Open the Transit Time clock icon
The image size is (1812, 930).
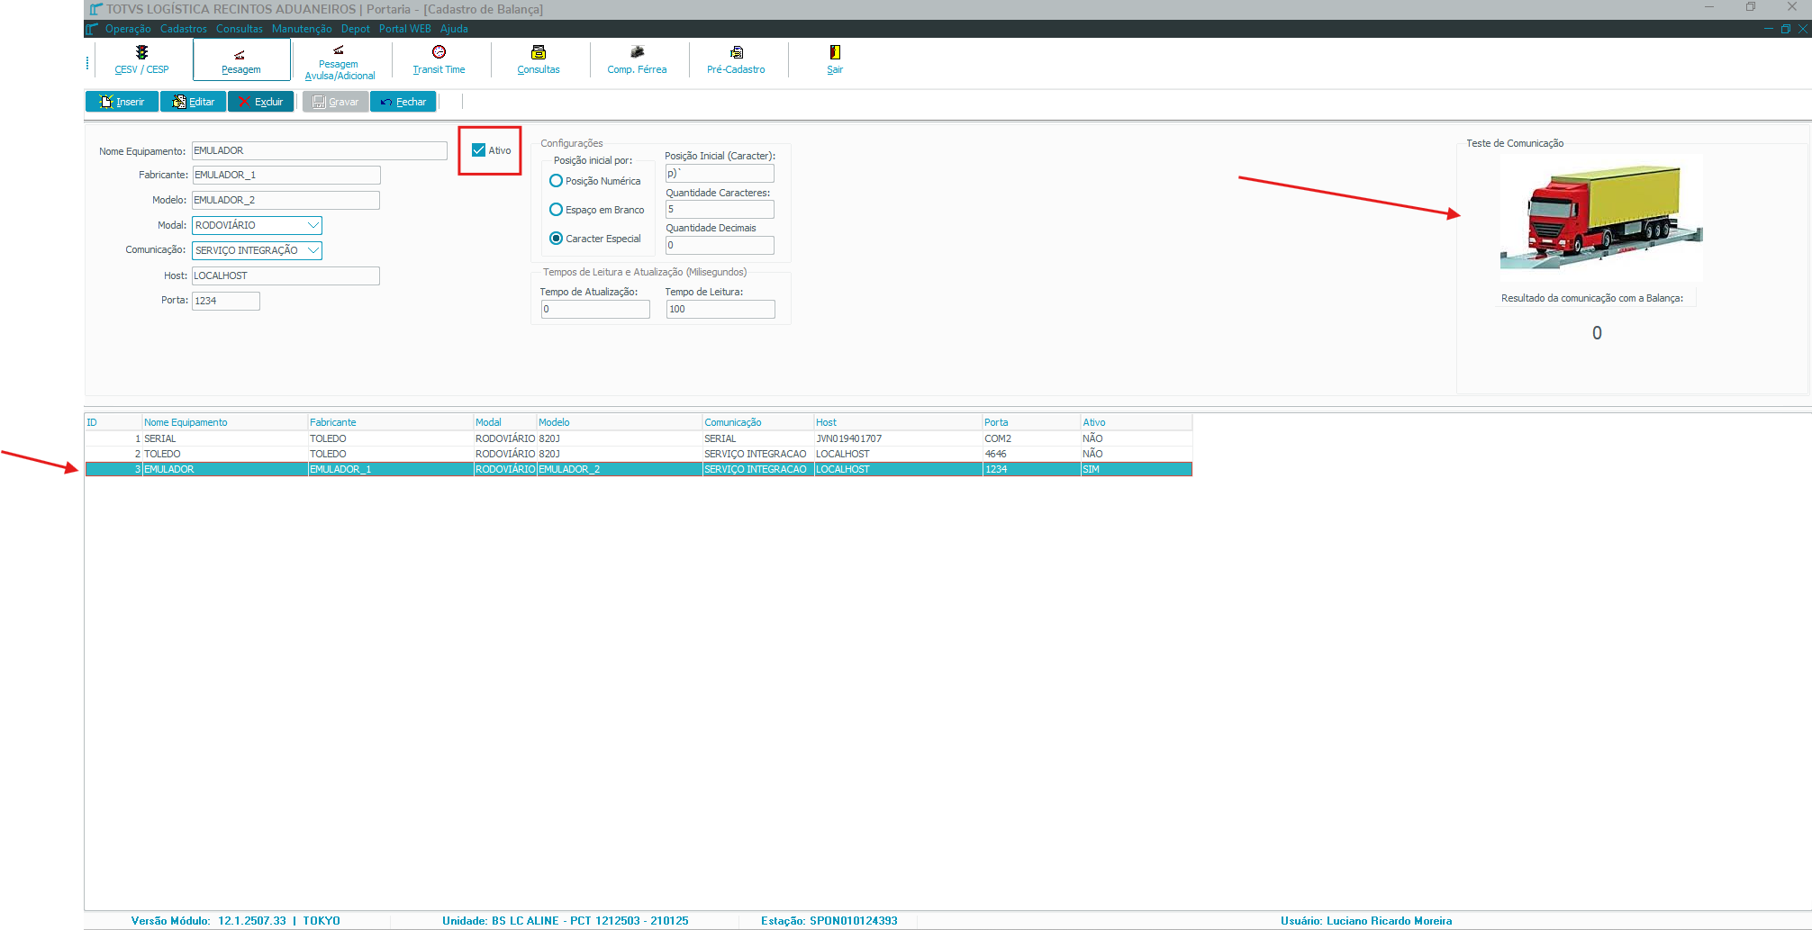tap(439, 52)
